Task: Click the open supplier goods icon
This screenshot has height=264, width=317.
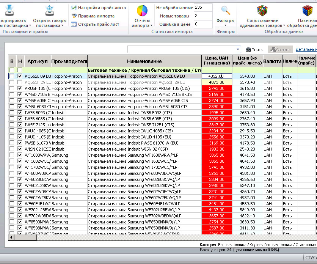Action: pyautogui.click(x=50, y=11)
